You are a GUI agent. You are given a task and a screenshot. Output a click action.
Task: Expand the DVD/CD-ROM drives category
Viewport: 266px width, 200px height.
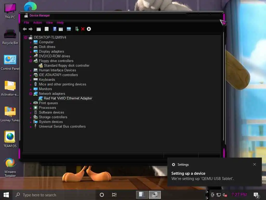coord(31,57)
